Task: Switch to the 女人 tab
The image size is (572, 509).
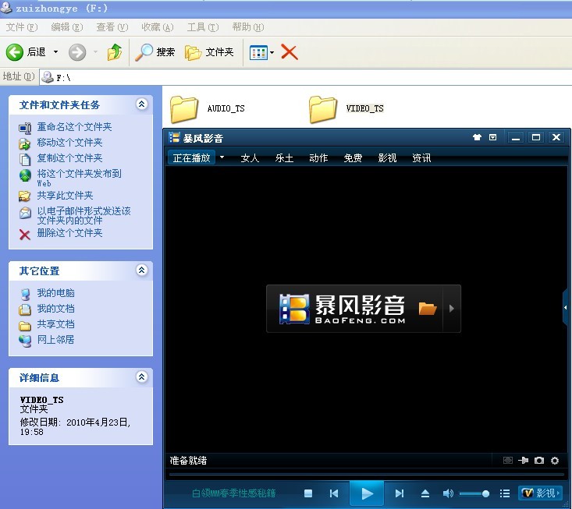Action: [250, 158]
